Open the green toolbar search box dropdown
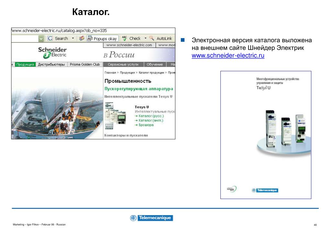This screenshot has width=331, height=229. tap(41, 38)
